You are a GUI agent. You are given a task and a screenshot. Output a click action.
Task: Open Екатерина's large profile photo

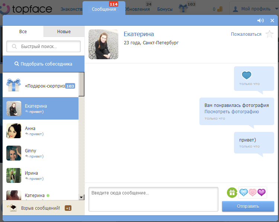tap(103, 44)
